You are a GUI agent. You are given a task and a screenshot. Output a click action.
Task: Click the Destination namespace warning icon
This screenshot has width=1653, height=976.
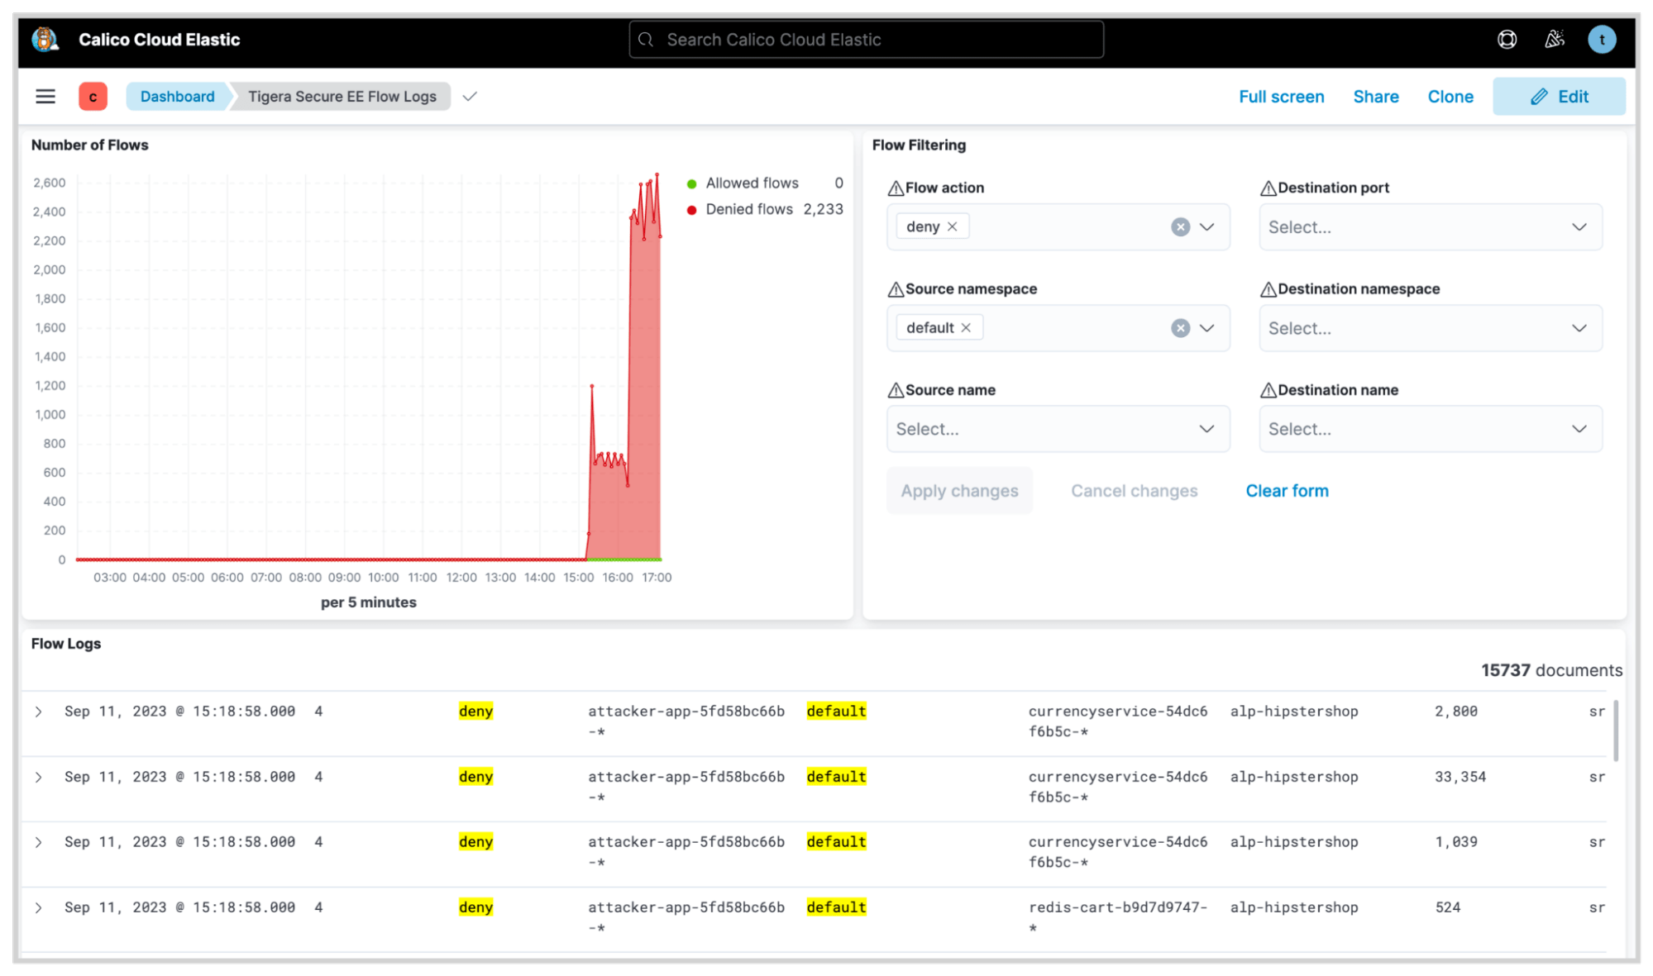tap(1268, 289)
